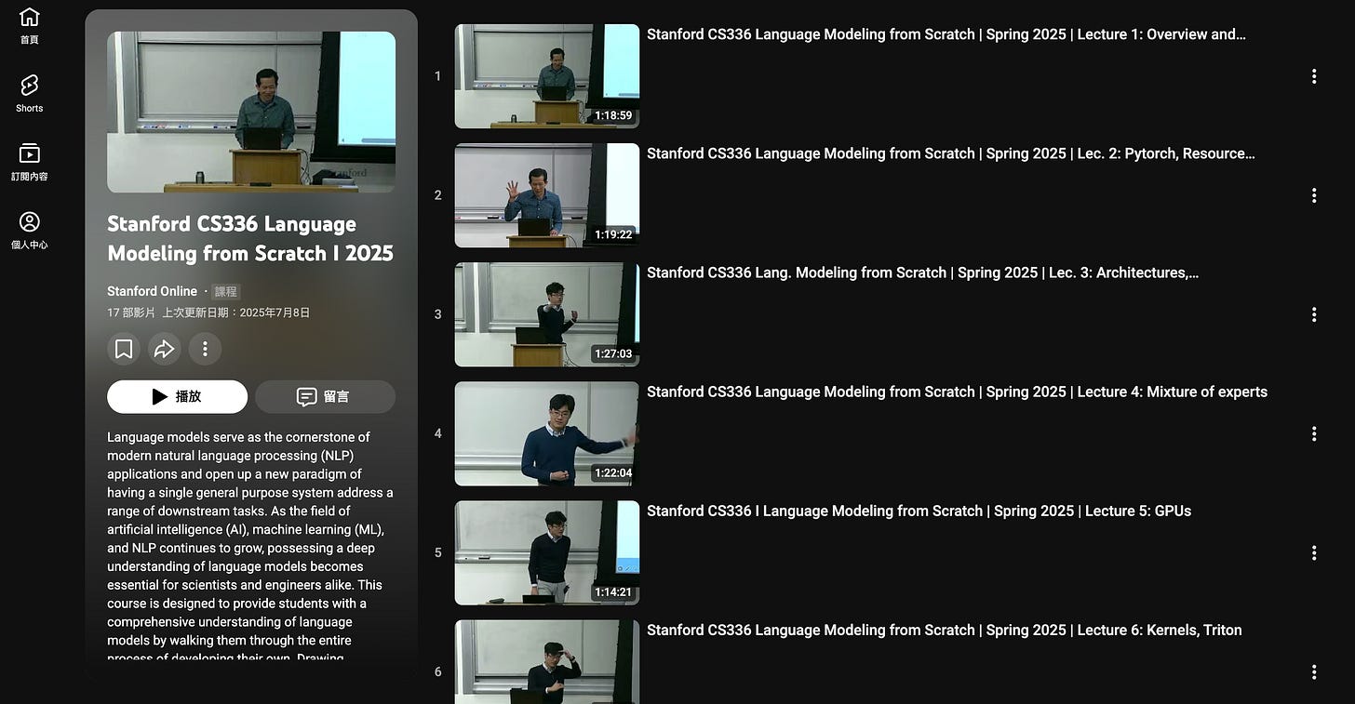Click title Lecture 4: Mixture of experts

pos(957,392)
